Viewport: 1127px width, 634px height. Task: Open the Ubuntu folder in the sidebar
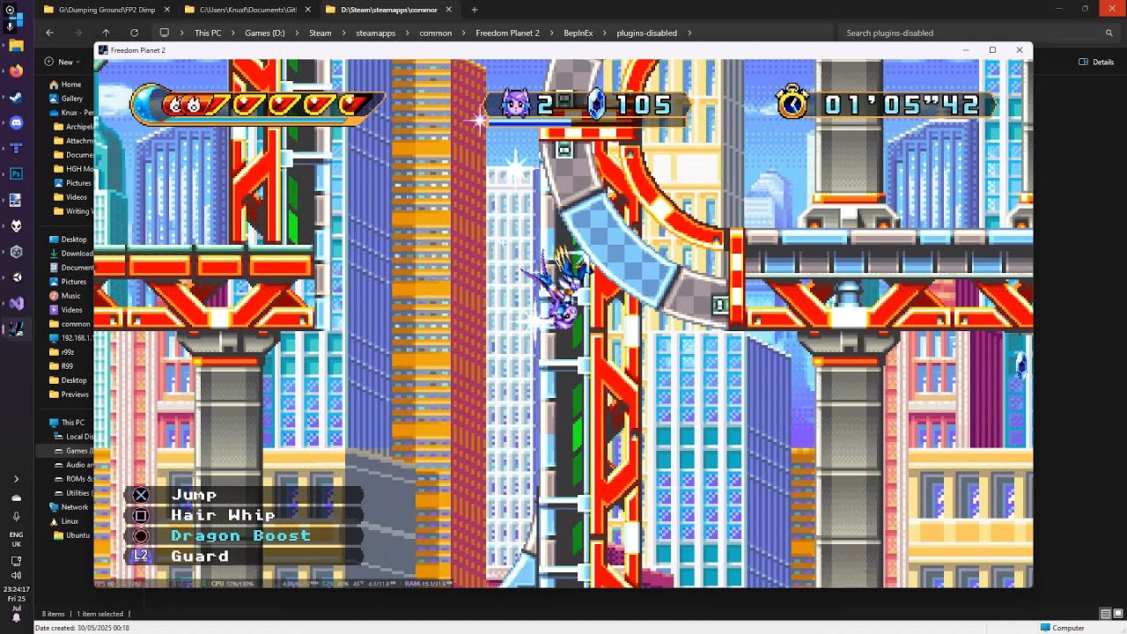click(74, 535)
